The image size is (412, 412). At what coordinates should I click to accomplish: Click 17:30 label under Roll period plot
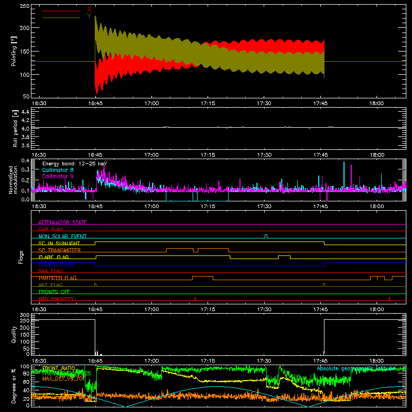[x=264, y=155]
